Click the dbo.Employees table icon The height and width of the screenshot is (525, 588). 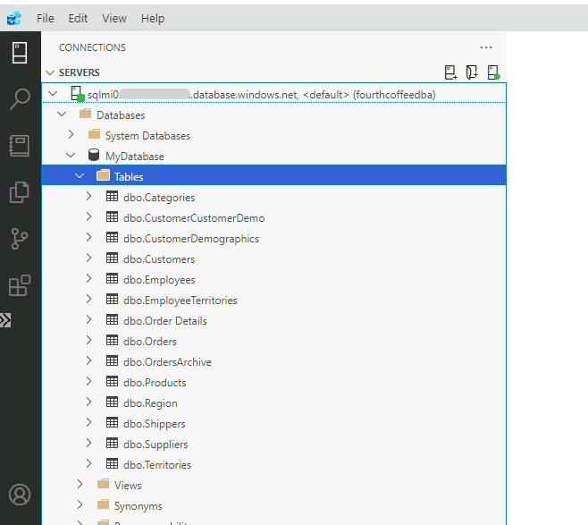click(112, 278)
